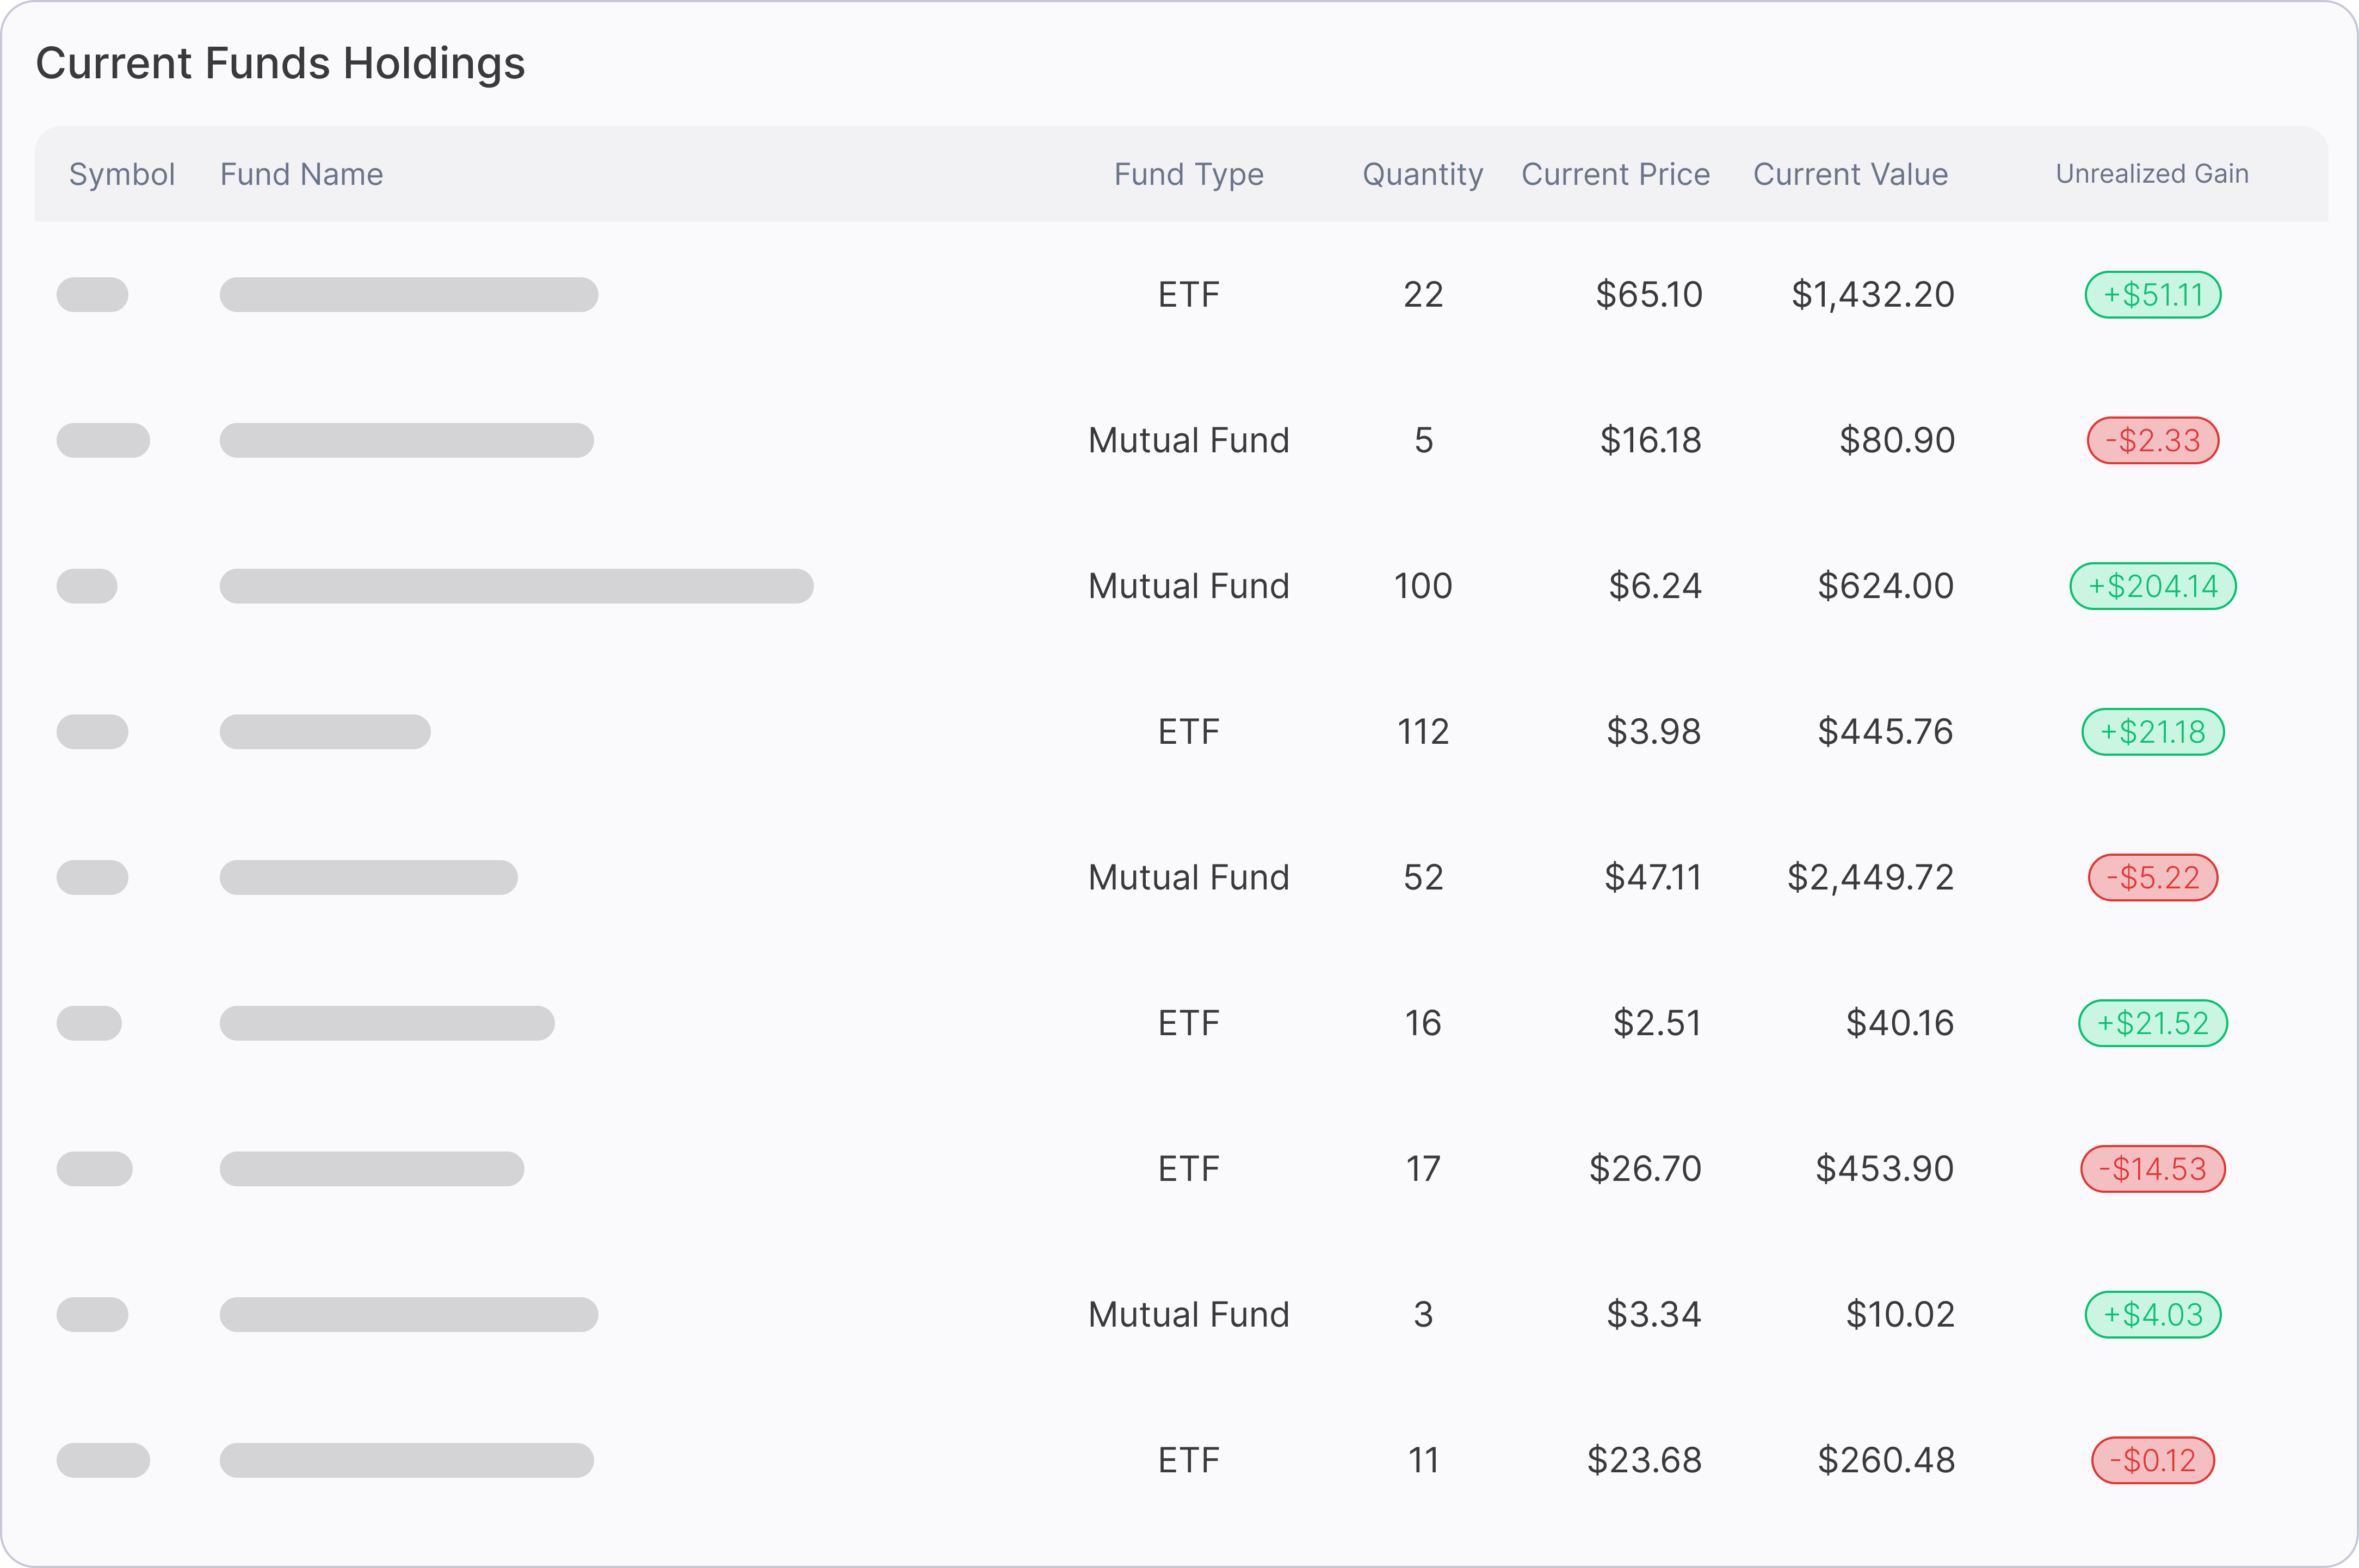Select the +$204.14 gain badge

(2153, 586)
